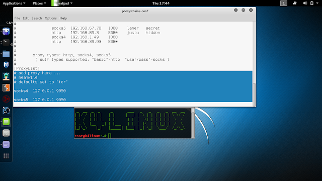Maximize the proxychains.conf window
Image resolution: width=322 pixels, height=181 pixels.
pos(244,10)
